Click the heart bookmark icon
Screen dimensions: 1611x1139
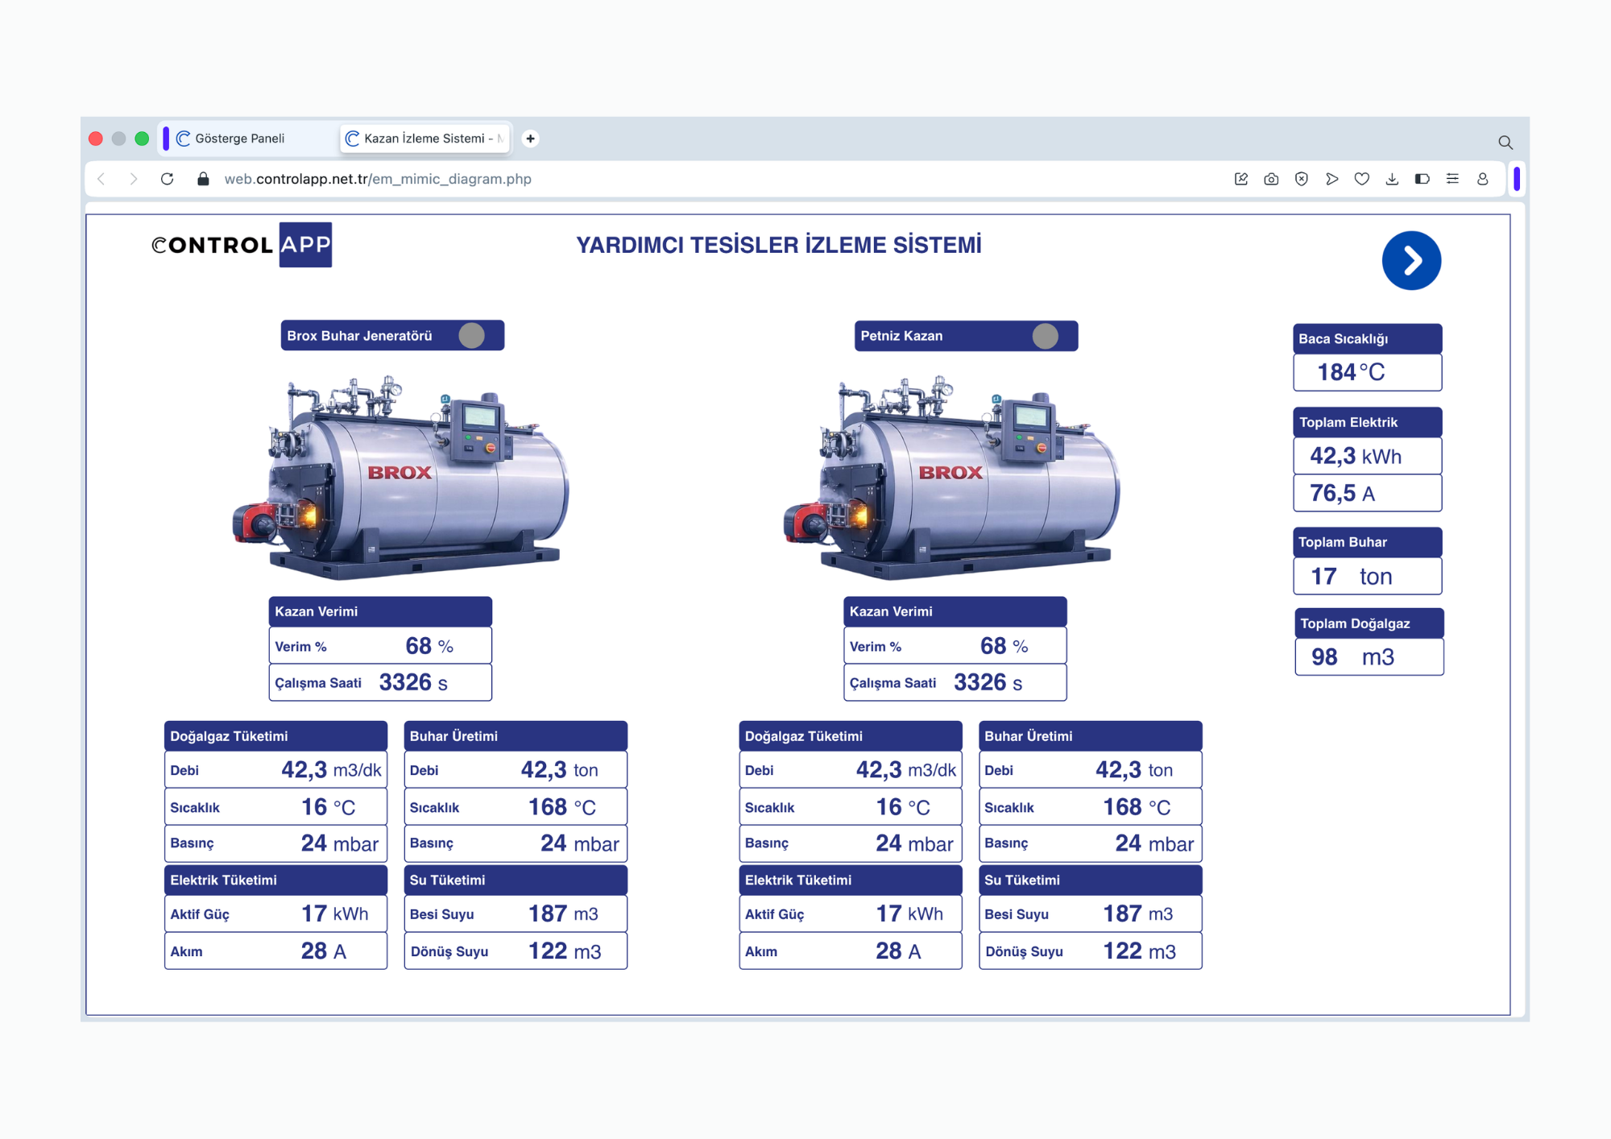pyautogui.click(x=1361, y=179)
